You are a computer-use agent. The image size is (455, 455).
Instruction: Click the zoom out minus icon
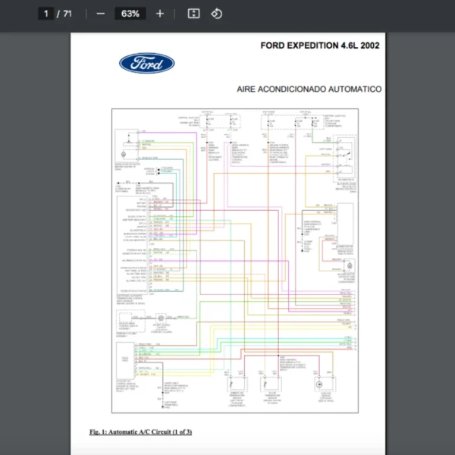pyautogui.click(x=100, y=14)
